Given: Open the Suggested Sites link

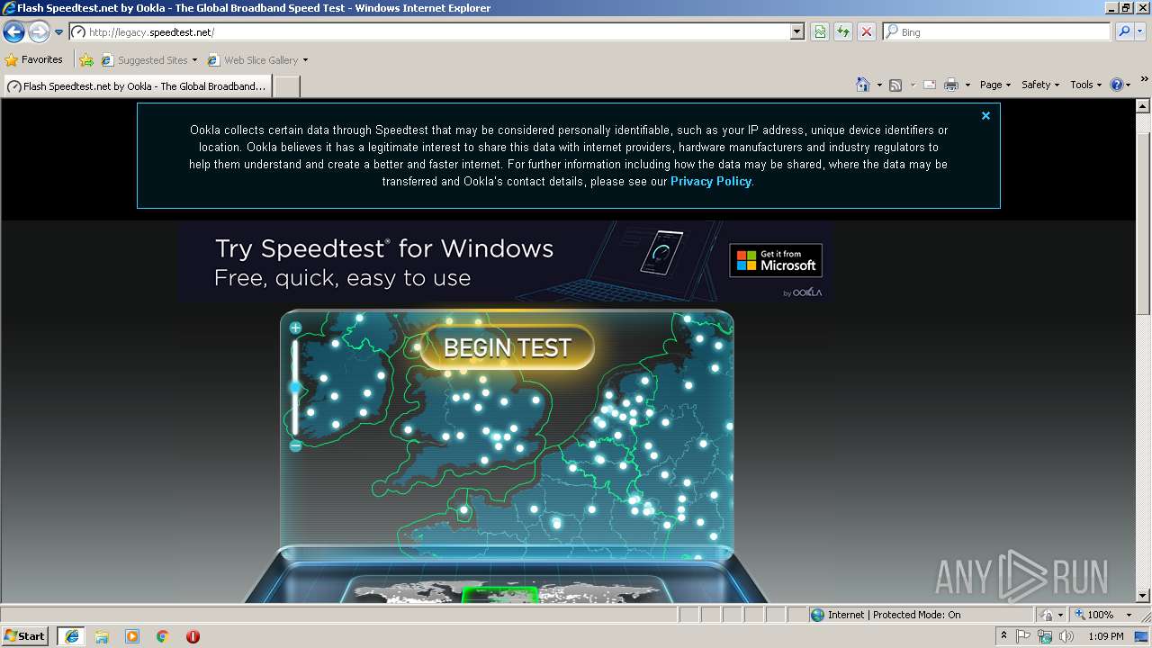Looking at the screenshot, I should 148,60.
